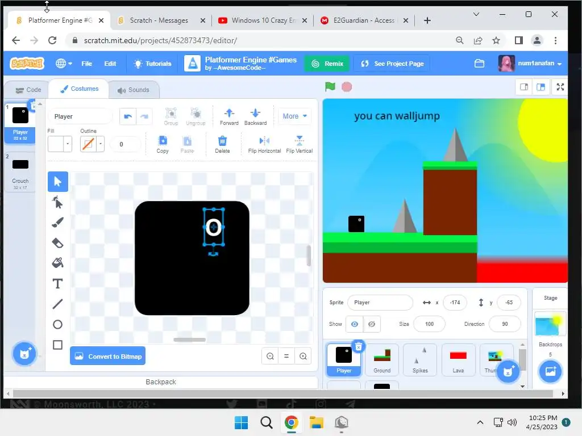Select the Rectangle tool

(57, 345)
